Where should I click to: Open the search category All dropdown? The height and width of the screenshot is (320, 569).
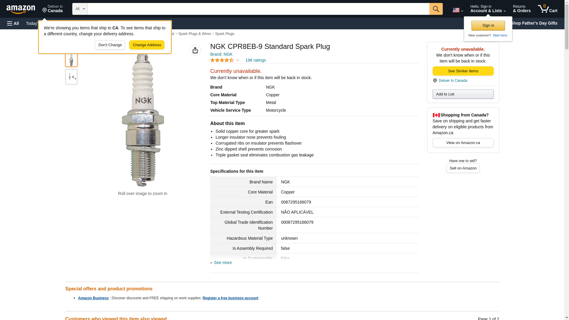(80, 9)
